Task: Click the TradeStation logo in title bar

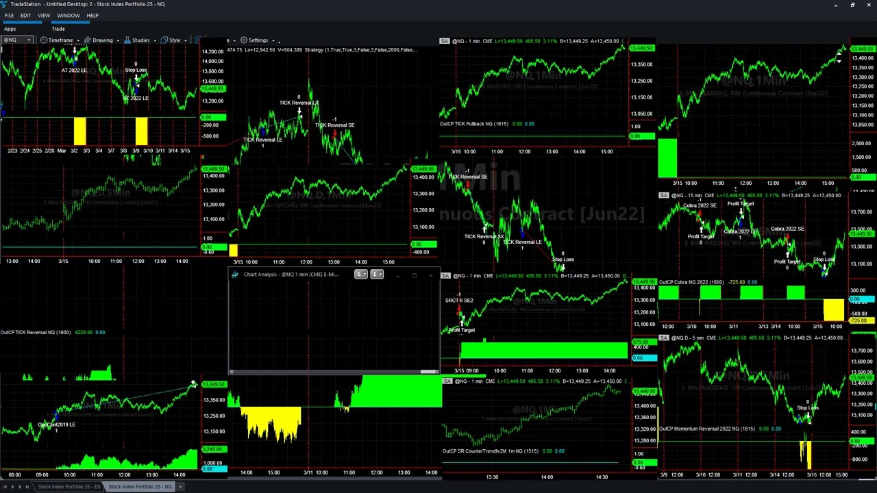Action: [5, 4]
